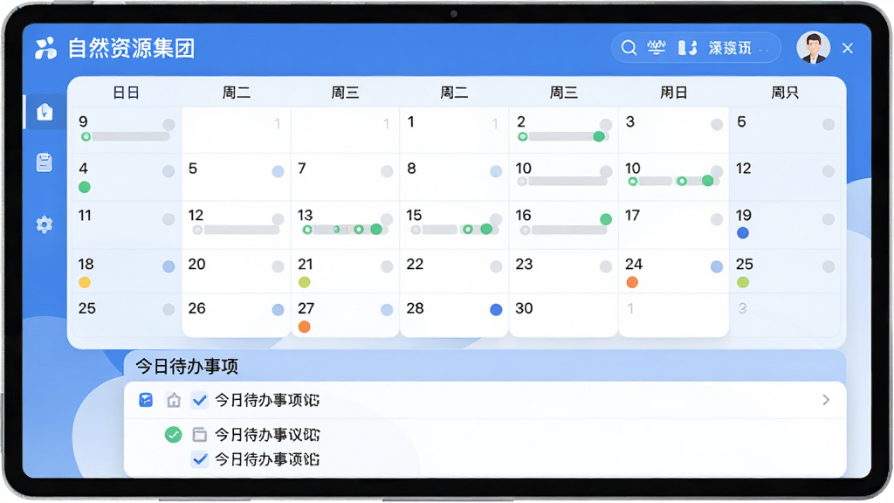Click the app logo beside 自然资源集团
Viewport: 894px width, 503px height.
pos(45,49)
